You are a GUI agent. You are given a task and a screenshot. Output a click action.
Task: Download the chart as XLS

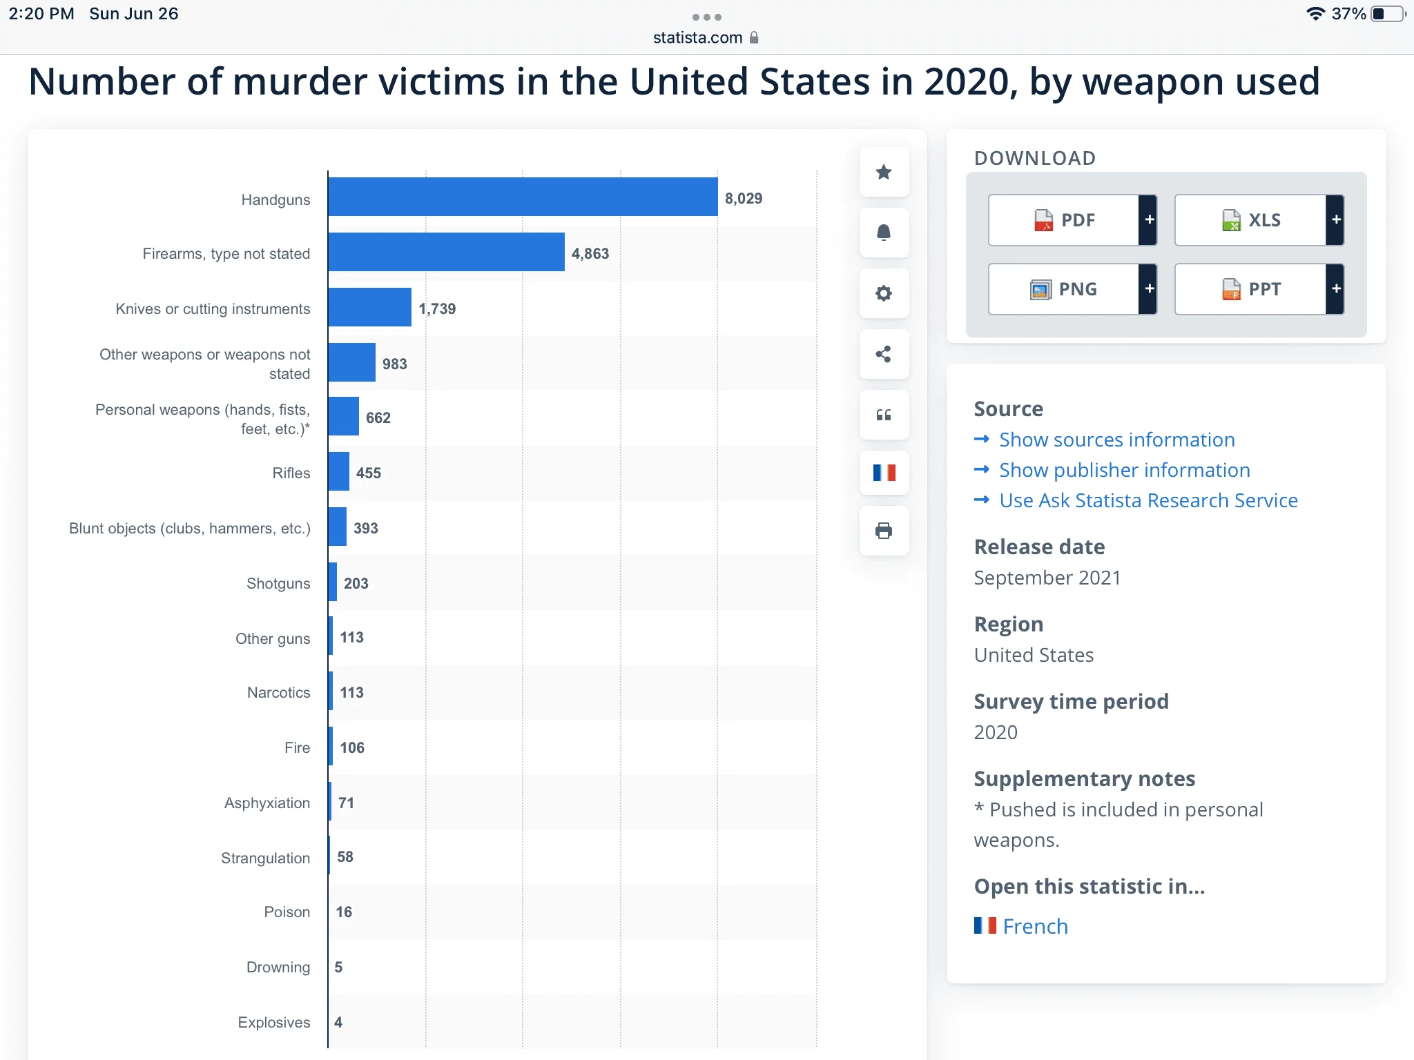click(1250, 220)
